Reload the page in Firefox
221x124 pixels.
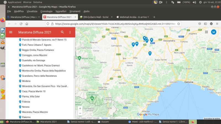pos(21,24)
